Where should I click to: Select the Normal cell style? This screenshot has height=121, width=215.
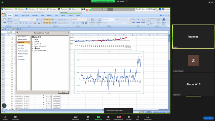[x=109, y=19]
